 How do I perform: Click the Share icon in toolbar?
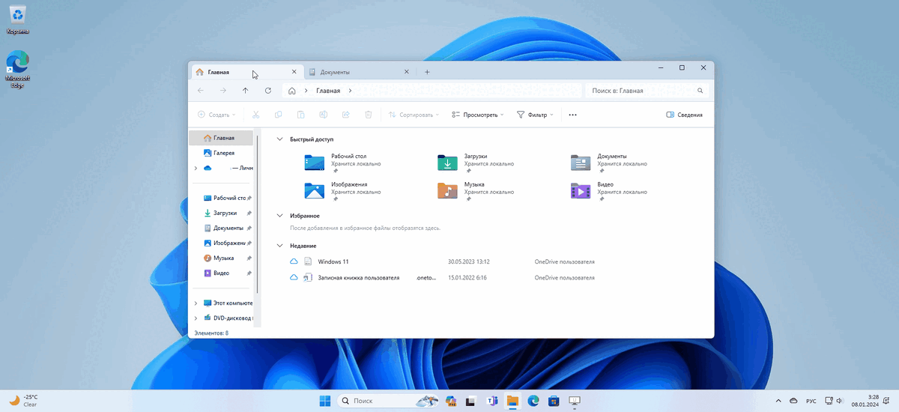coord(345,115)
